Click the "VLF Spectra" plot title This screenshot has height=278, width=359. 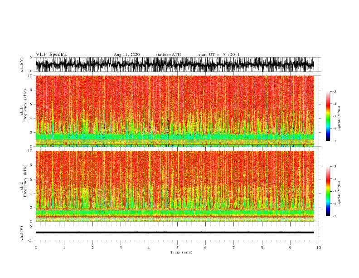(51, 55)
